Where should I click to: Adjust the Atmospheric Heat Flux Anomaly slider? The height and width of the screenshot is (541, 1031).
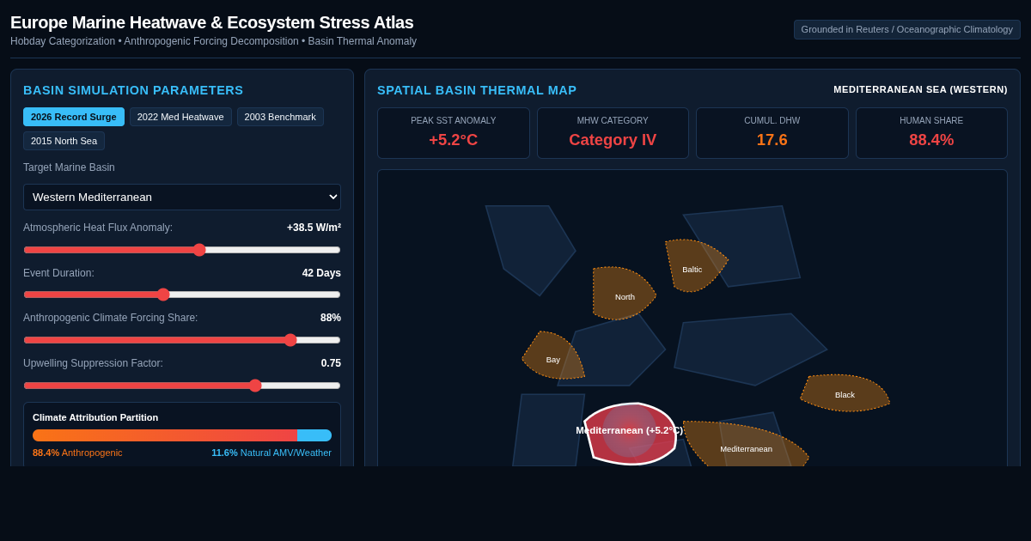(182, 250)
